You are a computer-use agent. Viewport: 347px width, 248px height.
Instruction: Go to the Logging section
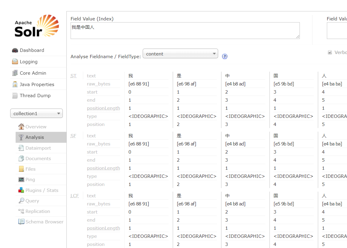29,62
